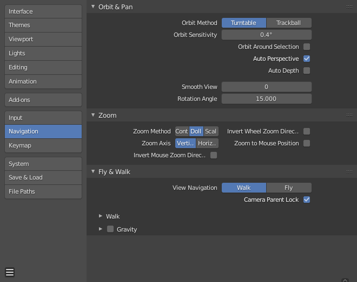
Task: Go to the Themes preferences tab
Action: tap(43, 25)
